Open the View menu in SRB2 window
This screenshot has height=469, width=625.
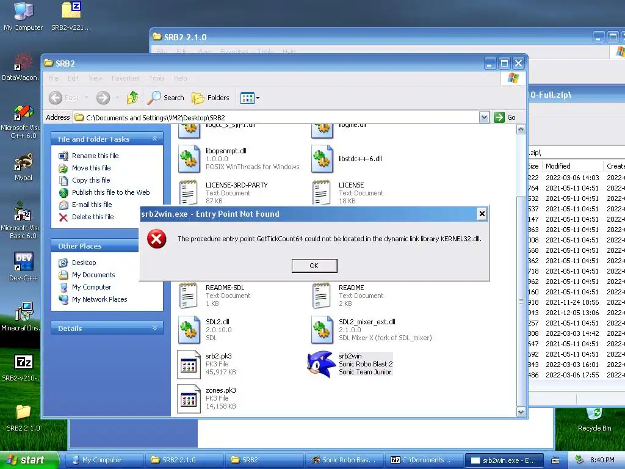(x=95, y=78)
